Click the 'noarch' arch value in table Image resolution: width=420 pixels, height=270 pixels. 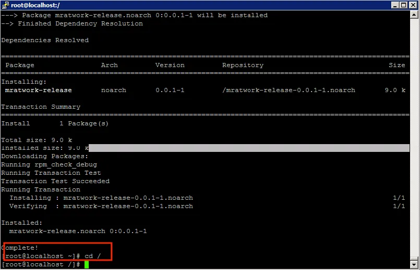(x=114, y=91)
